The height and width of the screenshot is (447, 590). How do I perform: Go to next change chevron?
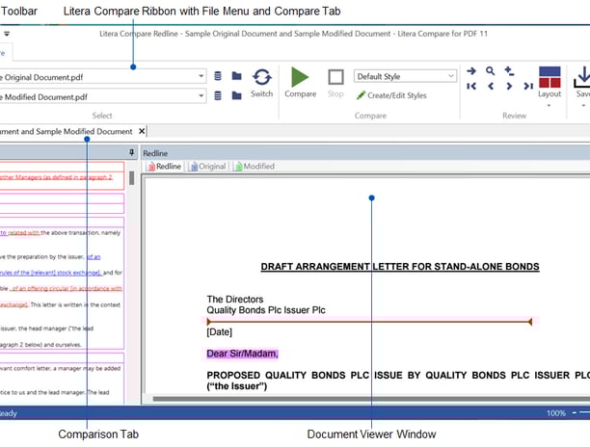(509, 86)
